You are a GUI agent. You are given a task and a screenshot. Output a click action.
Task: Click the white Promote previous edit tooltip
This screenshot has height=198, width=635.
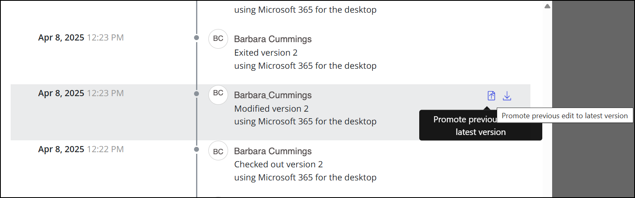click(x=564, y=116)
